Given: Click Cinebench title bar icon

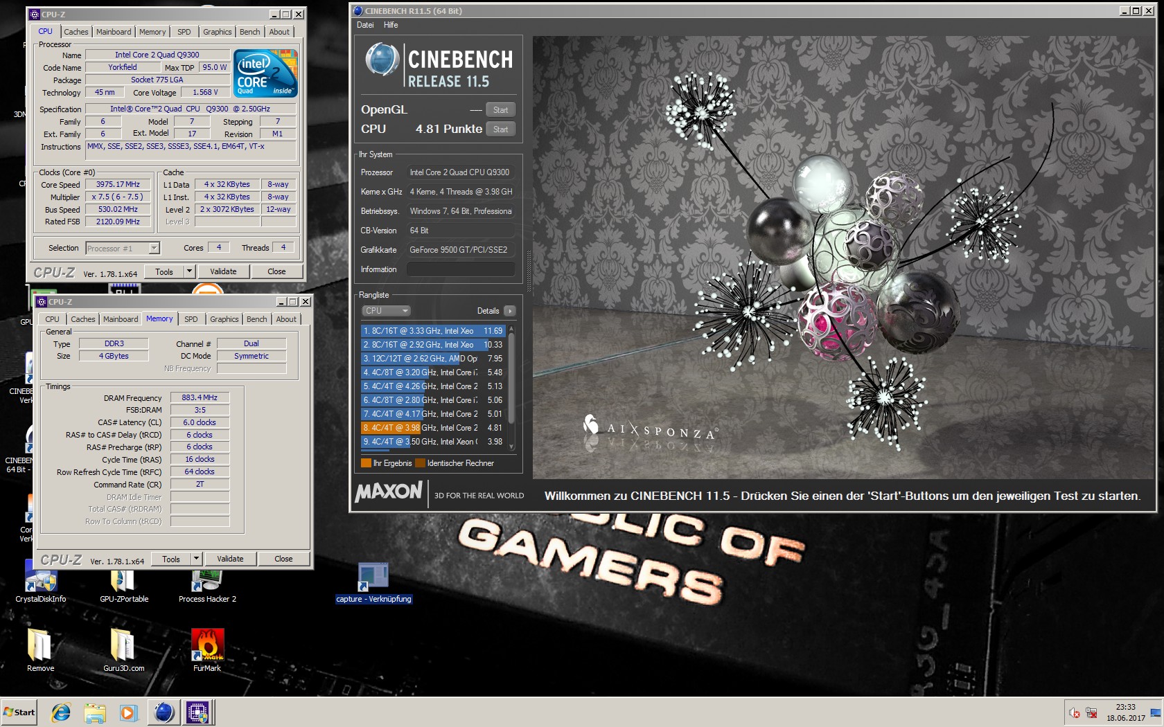Looking at the screenshot, I should [x=358, y=10].
